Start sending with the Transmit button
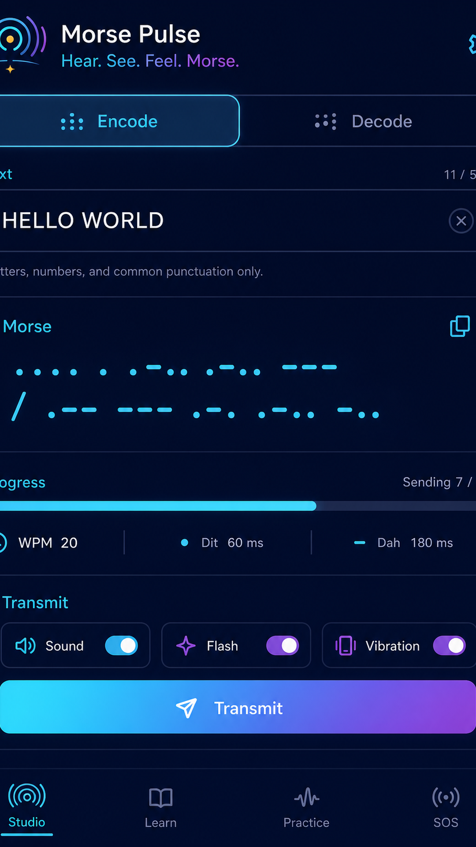Image resolution: width=476 pixels, height=847 pixels. tap(238, 707)
